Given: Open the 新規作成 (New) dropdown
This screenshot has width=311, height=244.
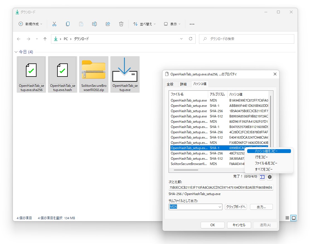Looking at the screenshot, I should (x=30, y=24).
